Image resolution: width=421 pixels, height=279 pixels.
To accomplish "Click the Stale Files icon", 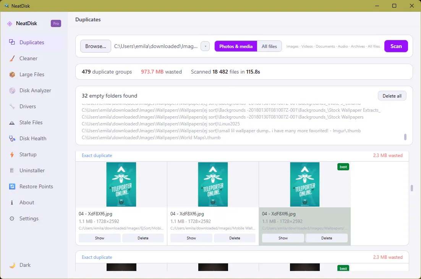I will tap(12, 123).
